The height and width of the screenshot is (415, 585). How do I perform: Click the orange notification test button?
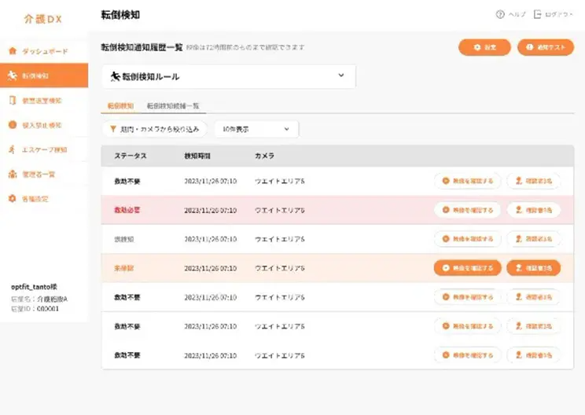pyautogui.click(x=546, y=47)
